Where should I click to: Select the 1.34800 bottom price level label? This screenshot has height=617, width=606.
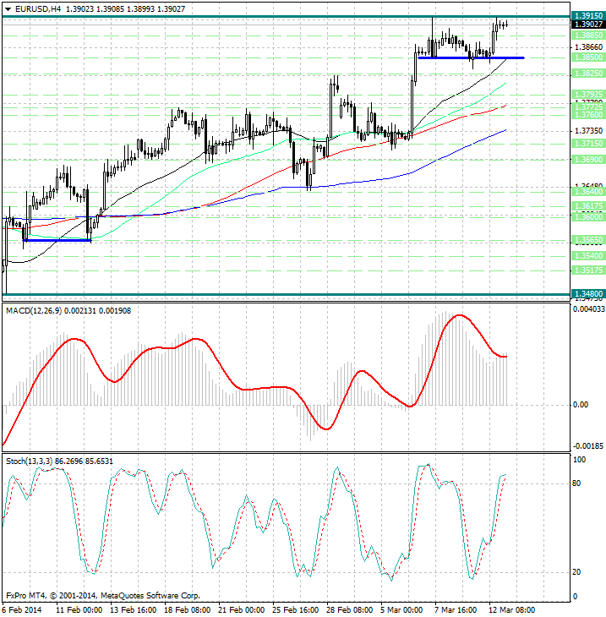(x=587, y=294)
